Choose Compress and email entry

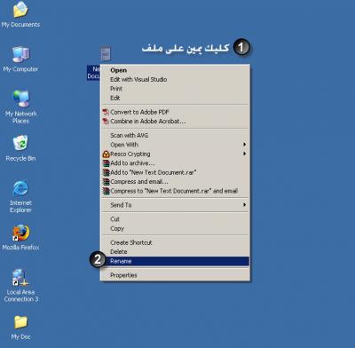[175, 182]
